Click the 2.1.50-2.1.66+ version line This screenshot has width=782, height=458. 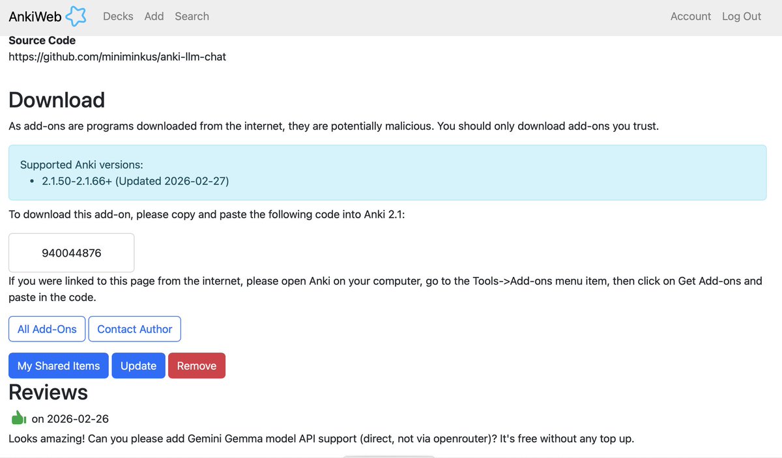click(136, 181)
